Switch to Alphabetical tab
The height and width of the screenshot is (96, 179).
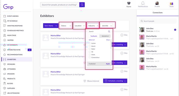point(105,36)
